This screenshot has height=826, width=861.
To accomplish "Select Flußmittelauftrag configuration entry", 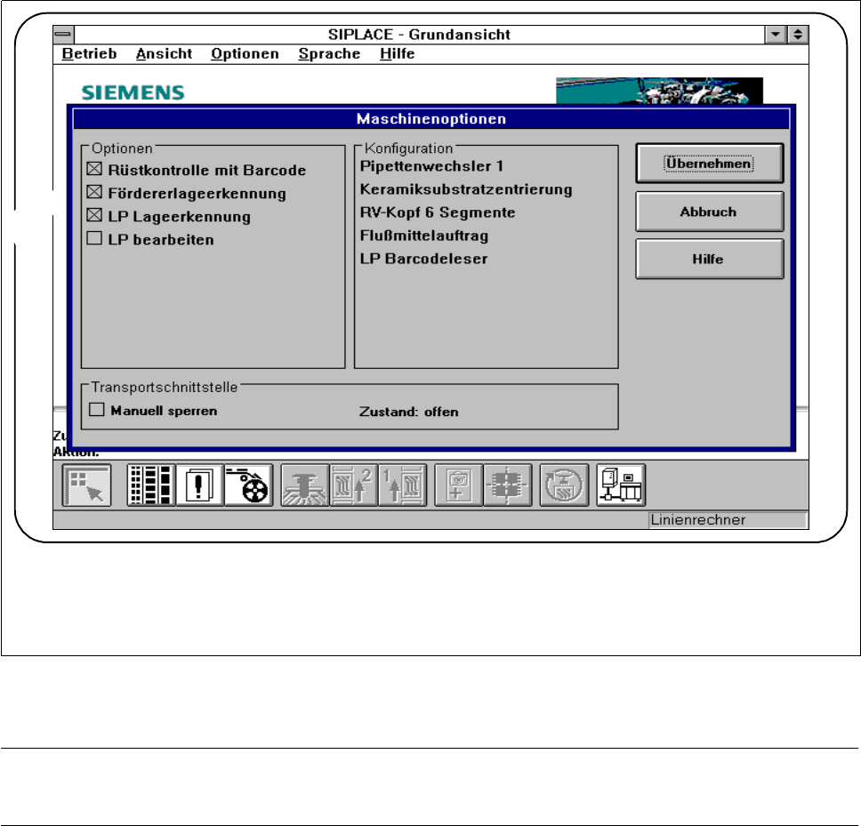I will click(424, 236).
